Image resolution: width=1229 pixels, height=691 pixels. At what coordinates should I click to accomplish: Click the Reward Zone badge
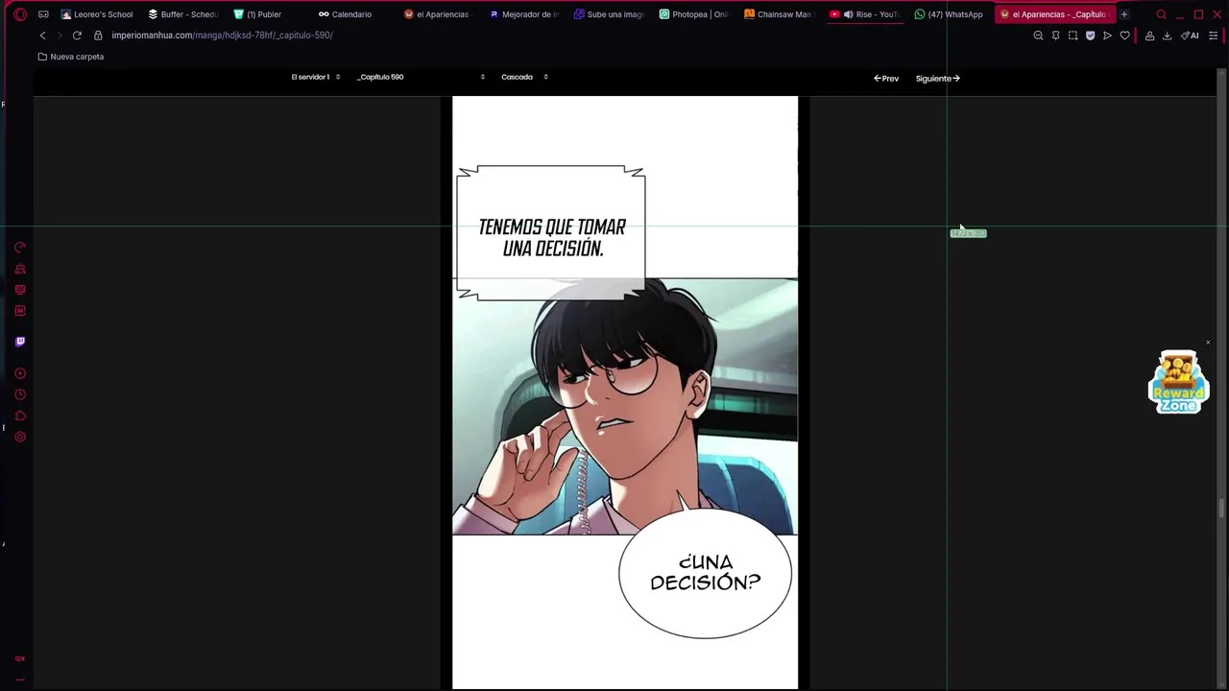coord(1178,383)
